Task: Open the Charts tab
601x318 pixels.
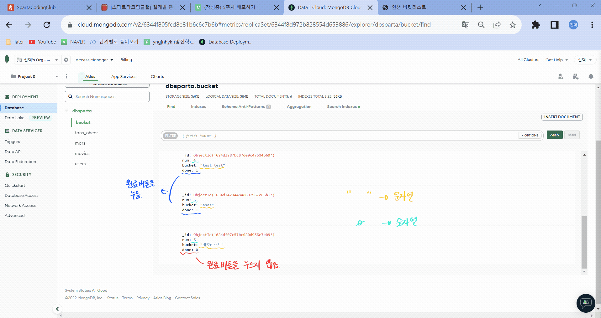Action: point(157,76)
